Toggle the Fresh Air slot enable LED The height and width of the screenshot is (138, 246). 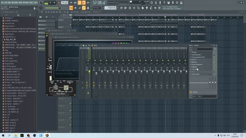(216, 67)
